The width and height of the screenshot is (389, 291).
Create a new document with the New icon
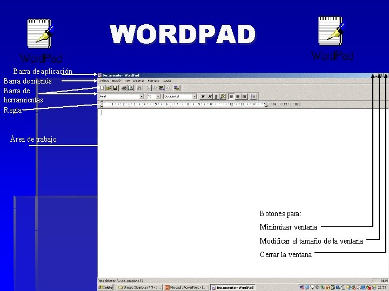coord(102,88)
